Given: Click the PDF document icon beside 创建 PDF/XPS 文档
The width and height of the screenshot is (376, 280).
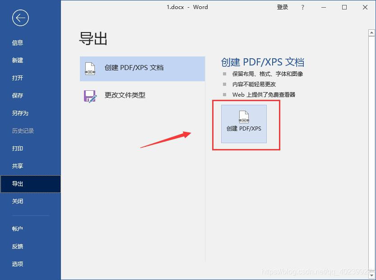Looking at the screenshot, I should coord(90,69).
